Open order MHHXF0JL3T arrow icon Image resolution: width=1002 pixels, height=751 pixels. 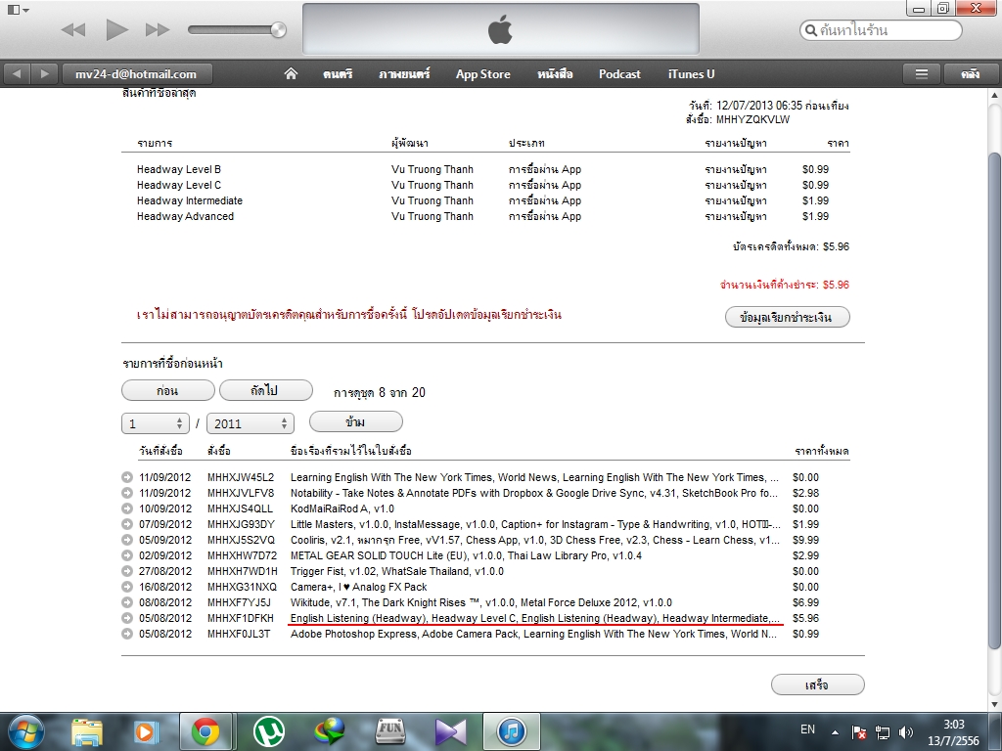pos(127,634)
